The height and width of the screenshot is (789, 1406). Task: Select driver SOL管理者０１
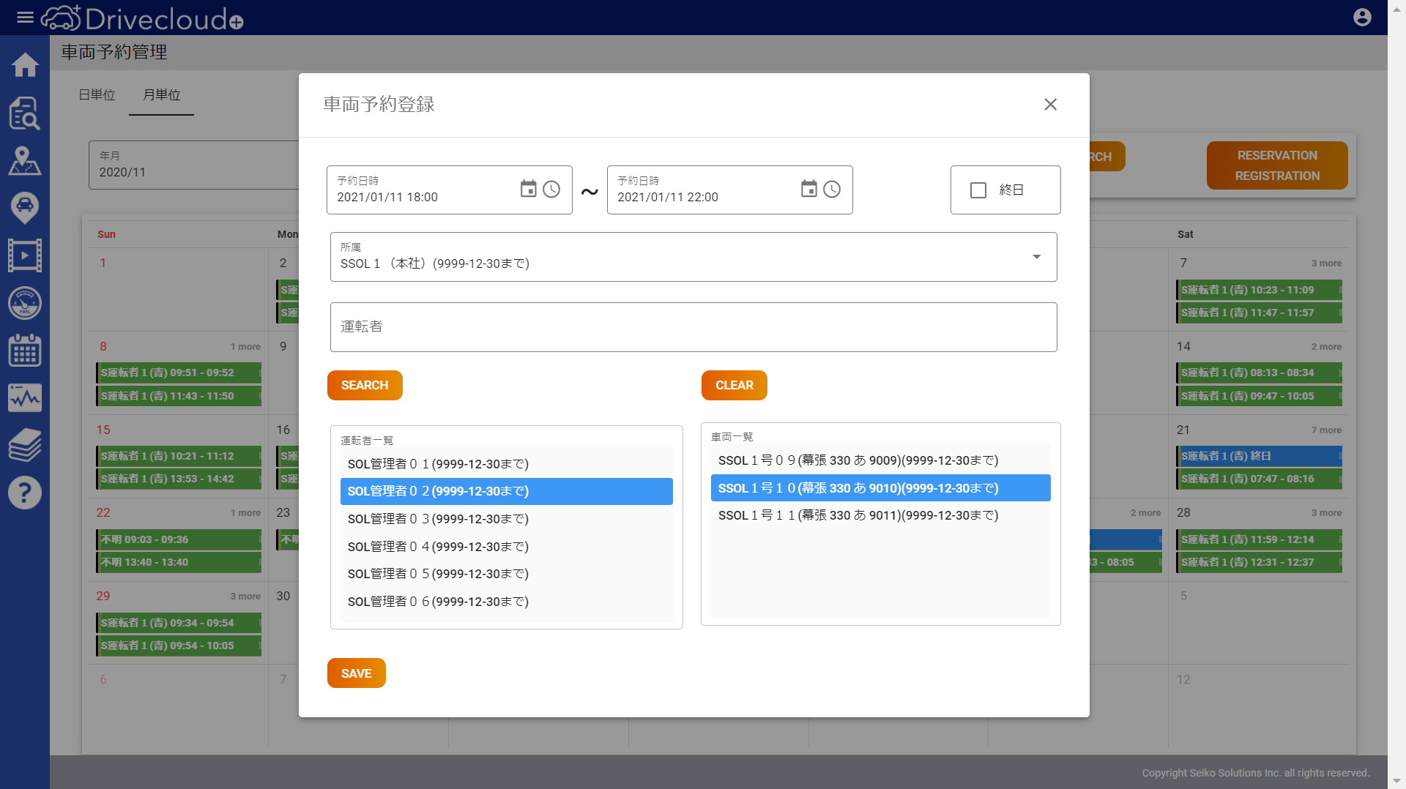click(506, 464)
